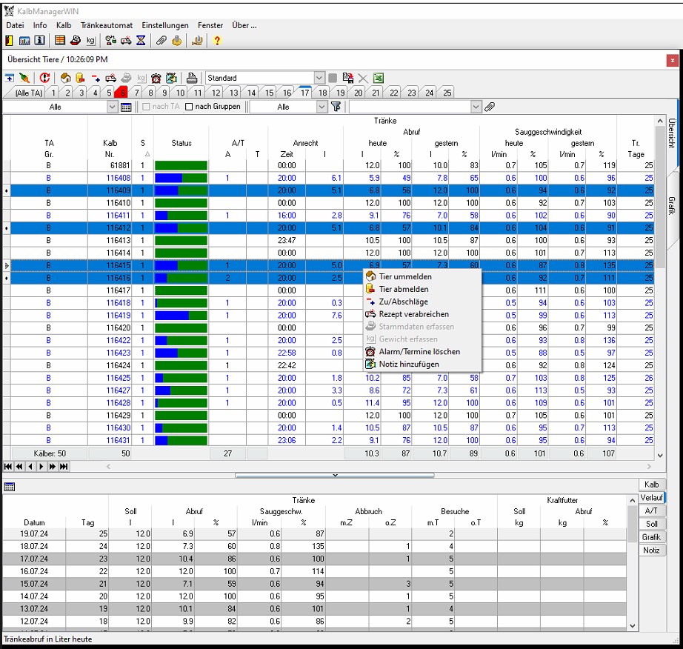The height and width of the screenshot is (649, 683).
Task: Click the print icon beside Standard dropdown
Action: [x=192, y=78]
